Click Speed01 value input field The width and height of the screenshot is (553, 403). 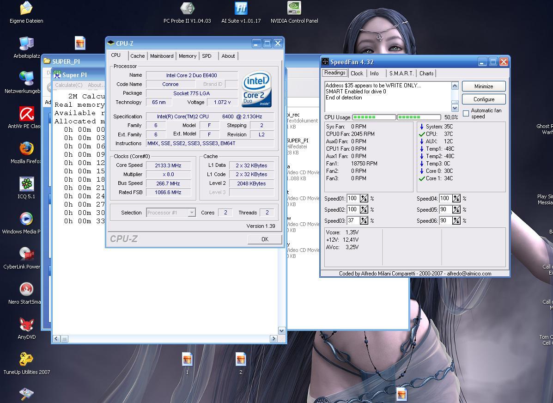click(x=353, y=198)
